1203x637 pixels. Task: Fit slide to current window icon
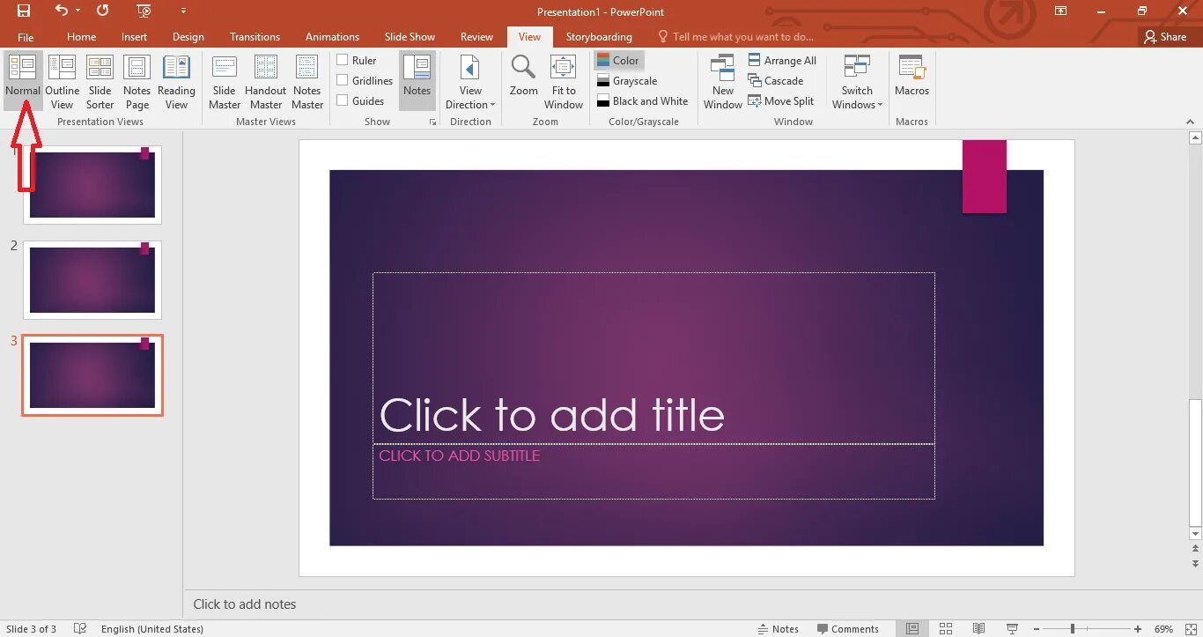(1189, 629)
